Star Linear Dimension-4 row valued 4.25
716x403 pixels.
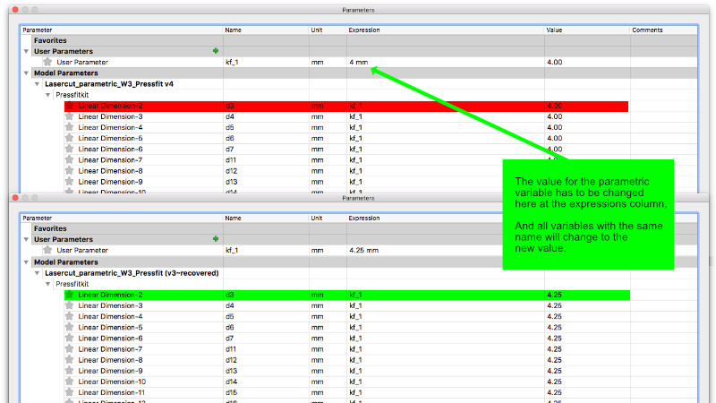pyautogui.click(x=70, y=316)
